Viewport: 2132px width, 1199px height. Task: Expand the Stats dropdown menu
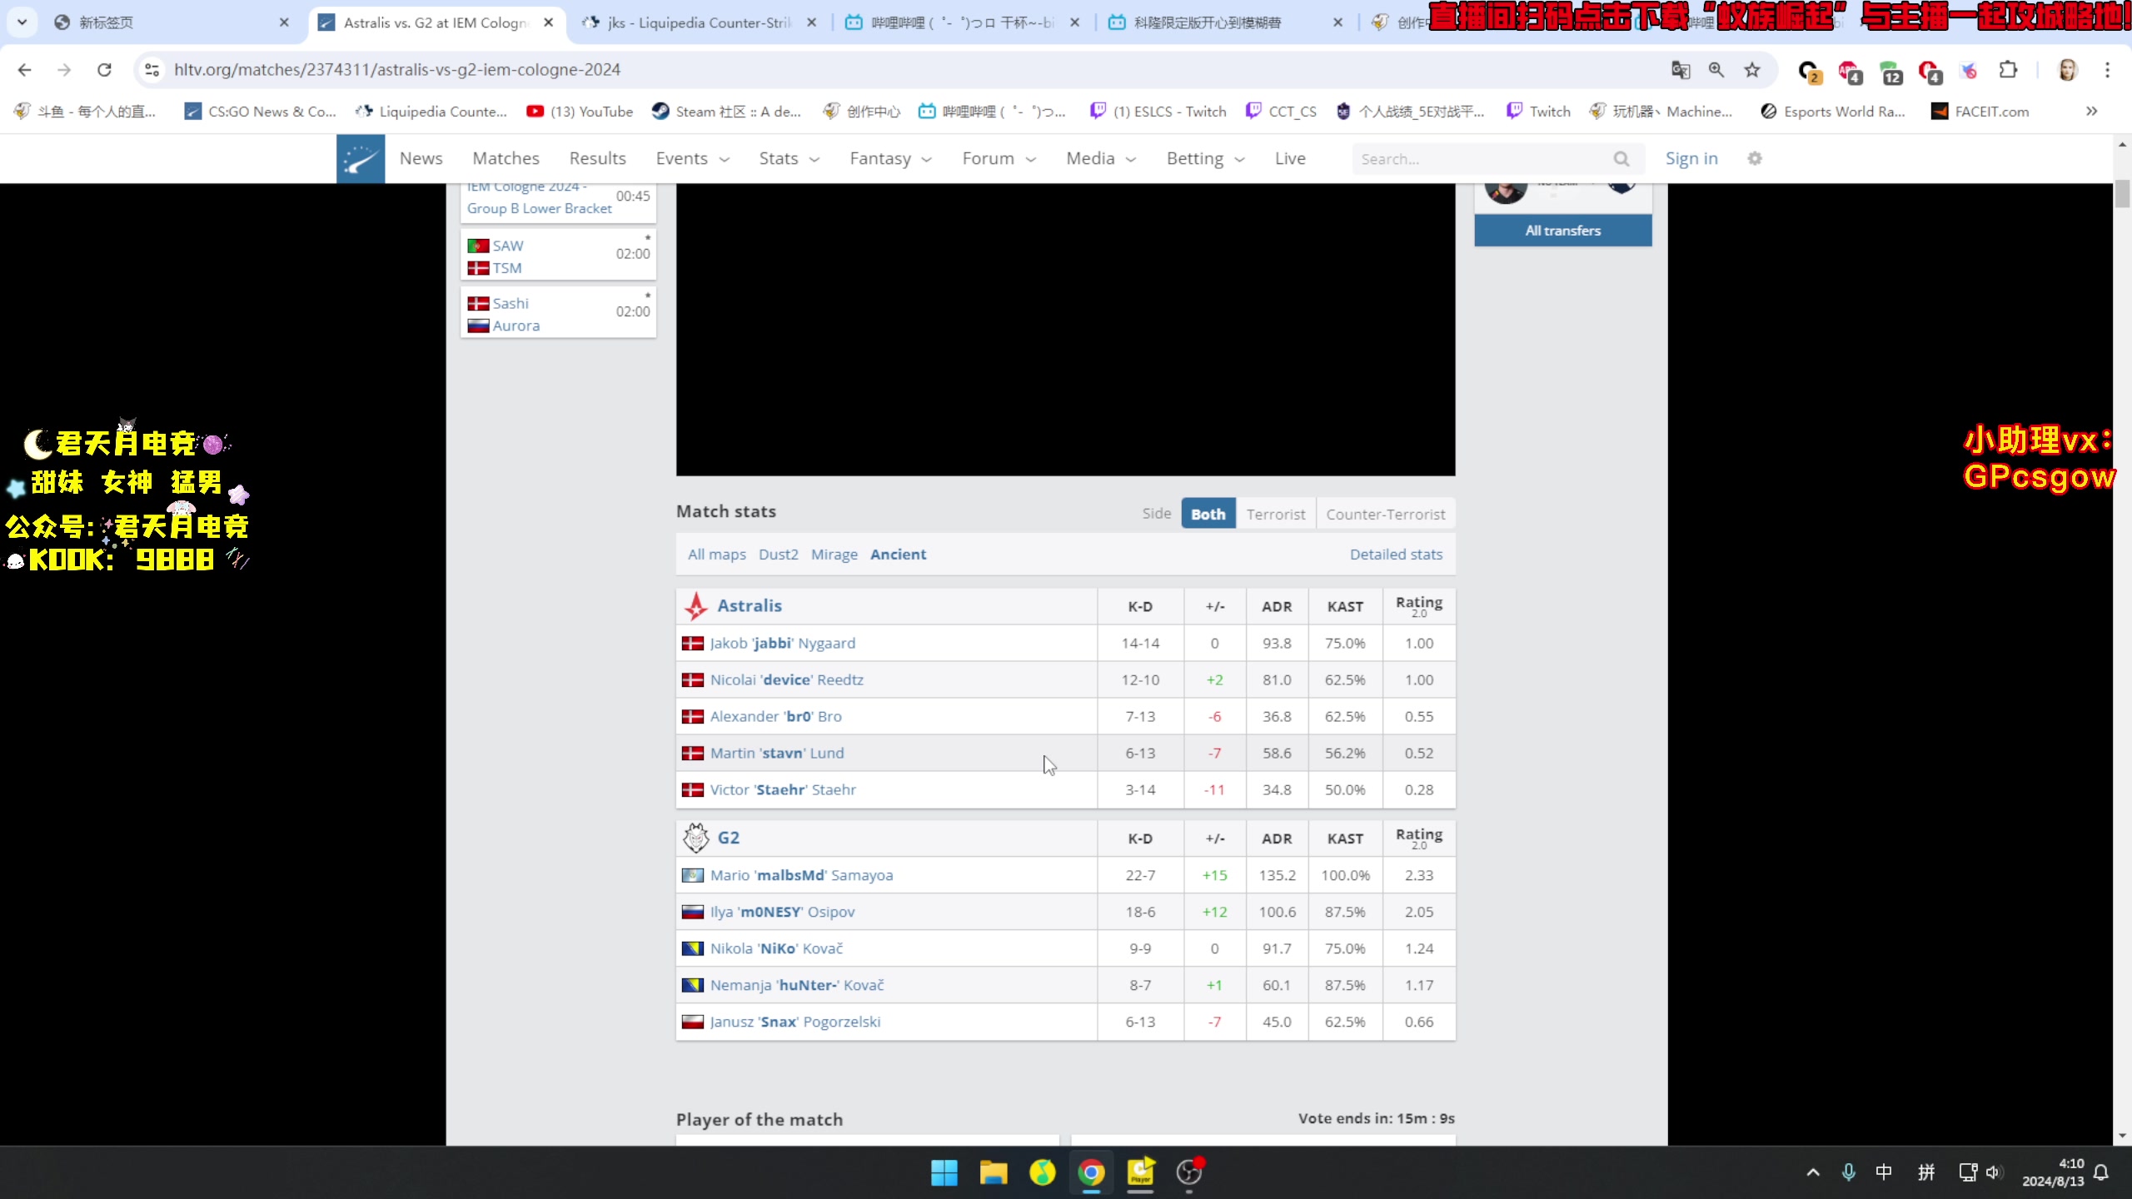pyautogui.click(x=789, y=158)
